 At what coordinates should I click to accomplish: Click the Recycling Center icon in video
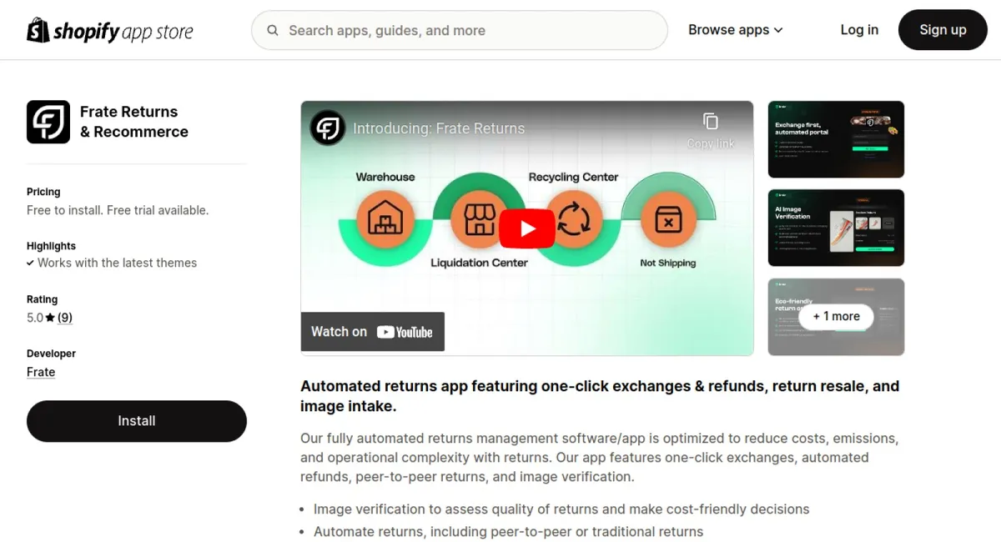[574, 220]
